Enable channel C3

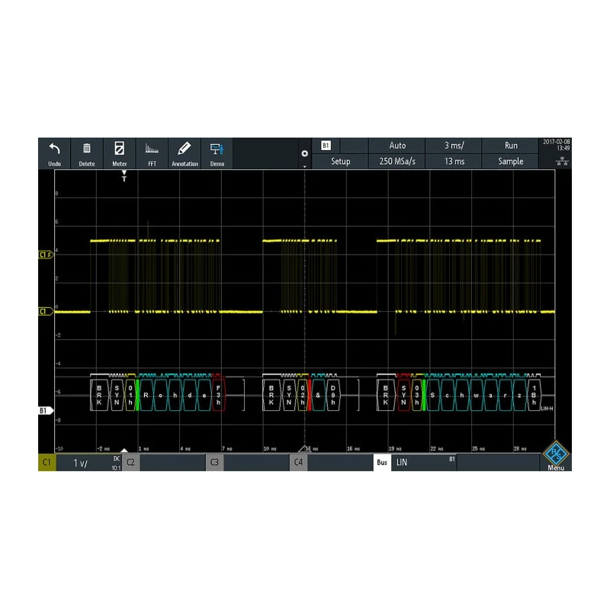pos(214,462)
